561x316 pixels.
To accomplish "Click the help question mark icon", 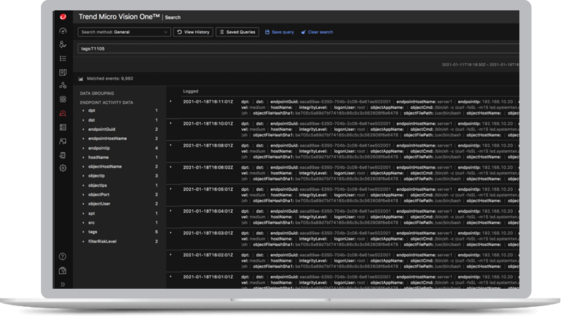I will pyautogui.click(x=63, y=257).
